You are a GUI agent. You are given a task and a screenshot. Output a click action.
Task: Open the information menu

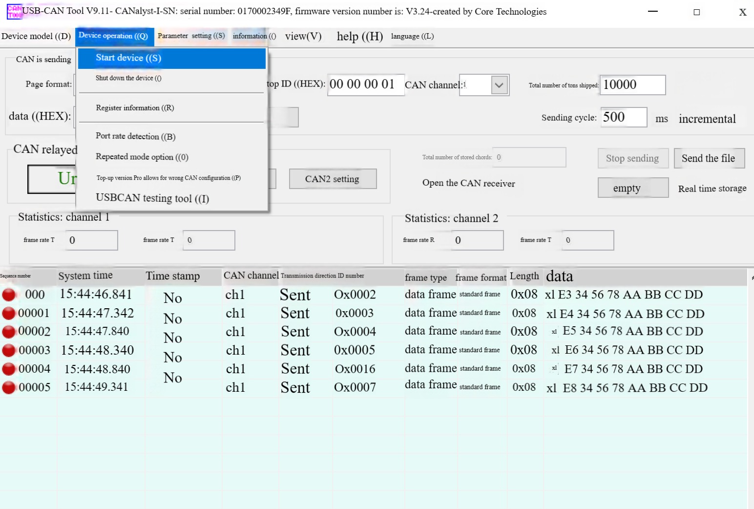[254, 36]
